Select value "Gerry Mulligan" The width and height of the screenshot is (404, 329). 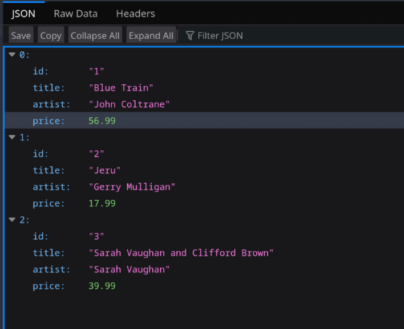pyautogui.click(x=132, y=187)
